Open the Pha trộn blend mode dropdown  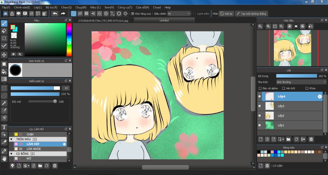(x=301, y=82)
